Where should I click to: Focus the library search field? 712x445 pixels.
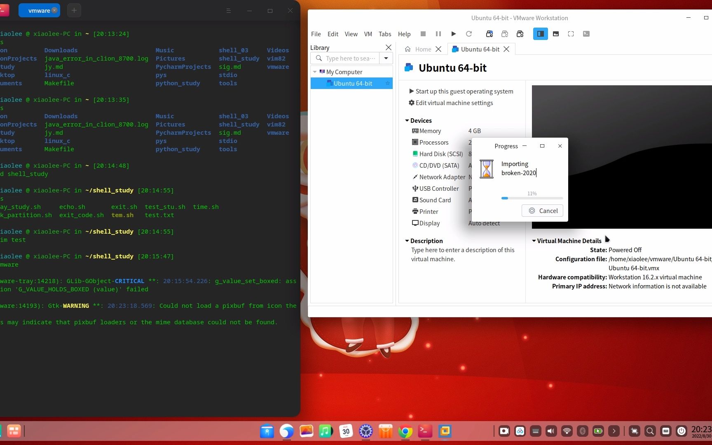(345, 58)
